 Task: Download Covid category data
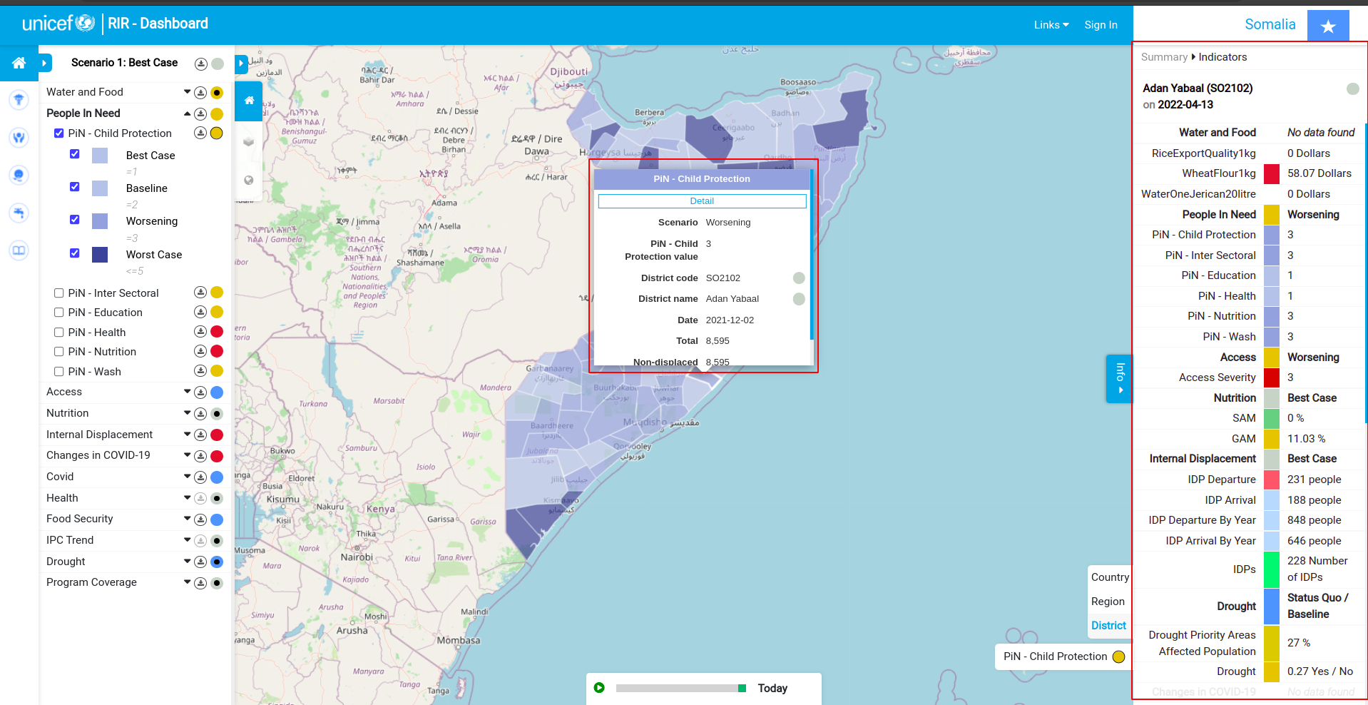pos(201,477)
